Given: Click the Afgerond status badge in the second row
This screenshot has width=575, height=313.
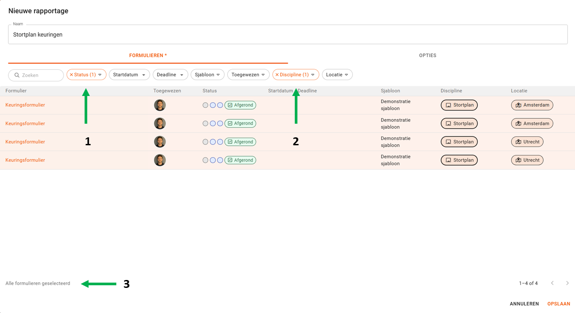Looking at the screenshot, I should click(240, 124).
